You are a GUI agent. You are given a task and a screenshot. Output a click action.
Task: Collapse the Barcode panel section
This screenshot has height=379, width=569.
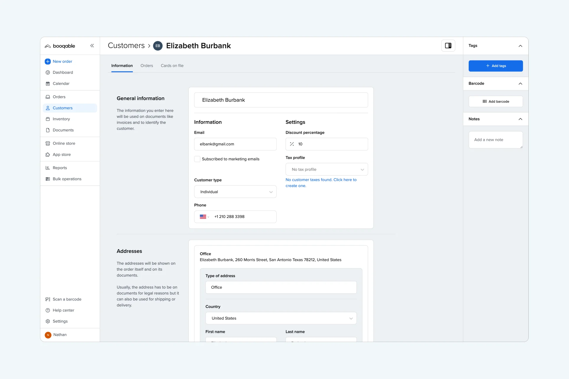coord(520,84)
